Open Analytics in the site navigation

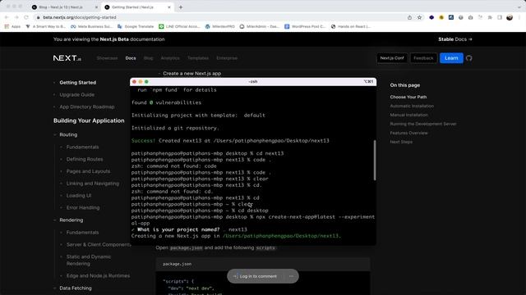[170, 58]
